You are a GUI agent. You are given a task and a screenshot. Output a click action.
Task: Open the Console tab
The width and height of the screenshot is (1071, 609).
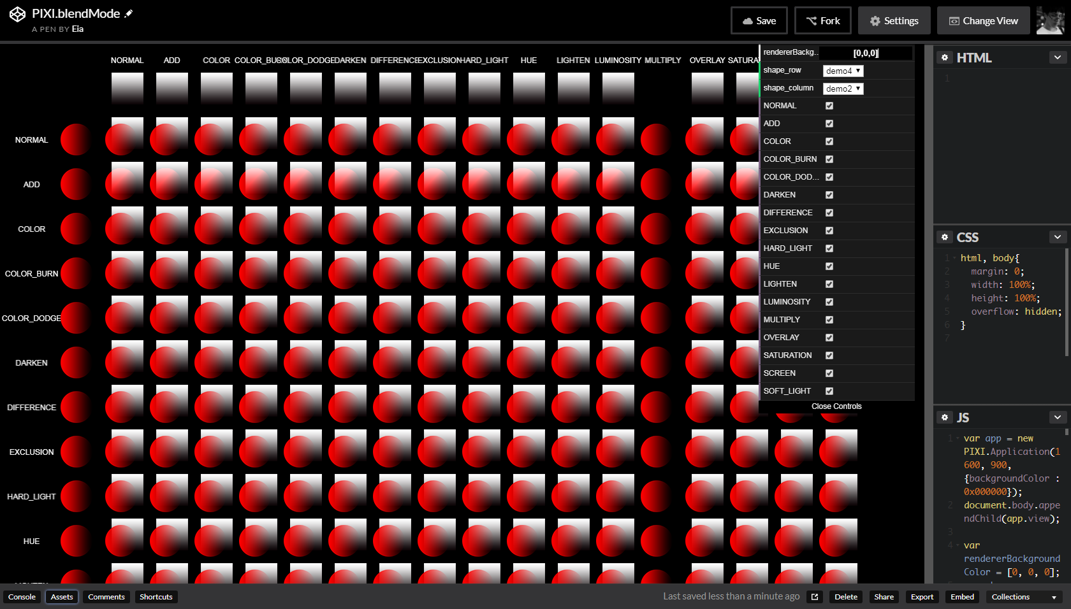coord(22,597)
